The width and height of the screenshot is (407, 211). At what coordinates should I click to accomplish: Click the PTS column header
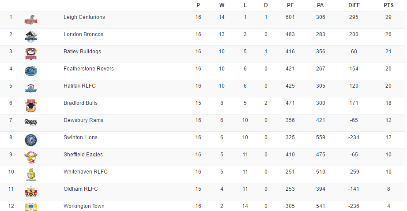tap(388, 5)
